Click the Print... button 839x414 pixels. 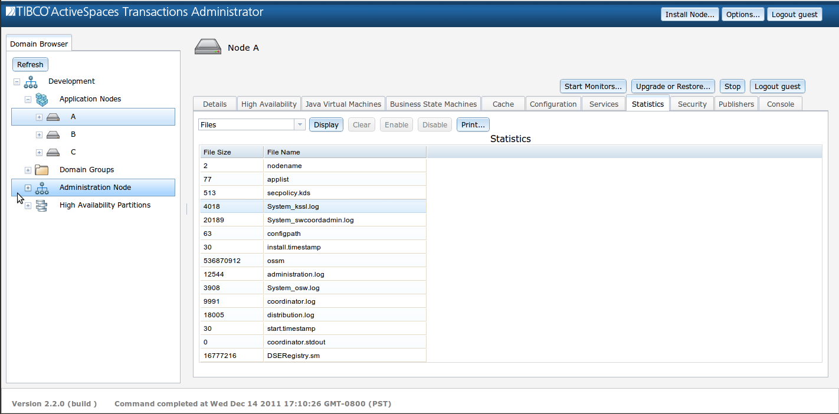coord(473,124)
